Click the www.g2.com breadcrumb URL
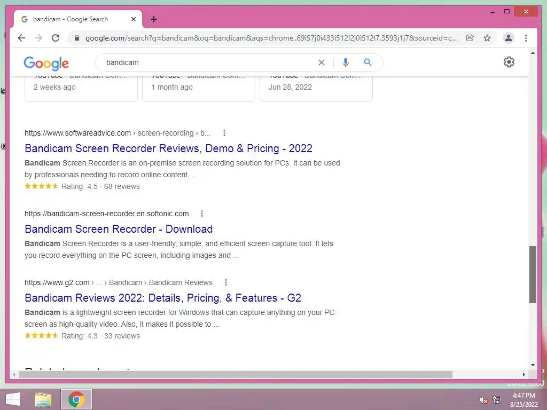The height and width of the screenshot is (410, 547). click(118, 282)
